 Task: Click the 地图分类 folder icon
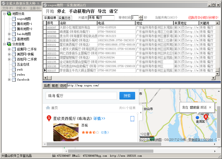[9, 14]
